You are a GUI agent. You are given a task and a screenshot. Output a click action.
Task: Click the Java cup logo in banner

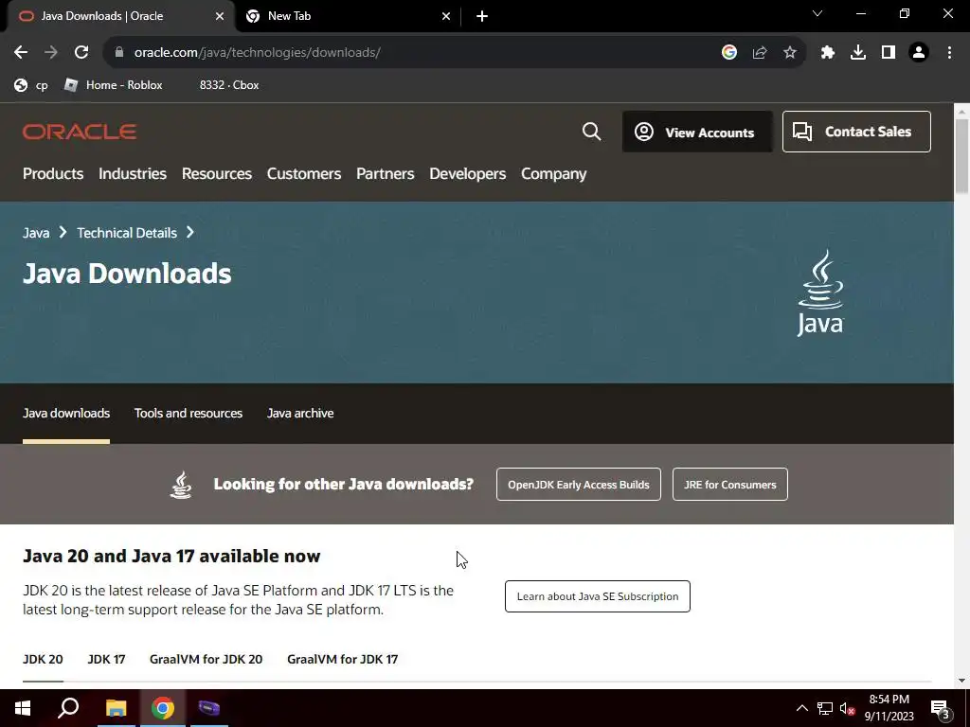point(820,293)
